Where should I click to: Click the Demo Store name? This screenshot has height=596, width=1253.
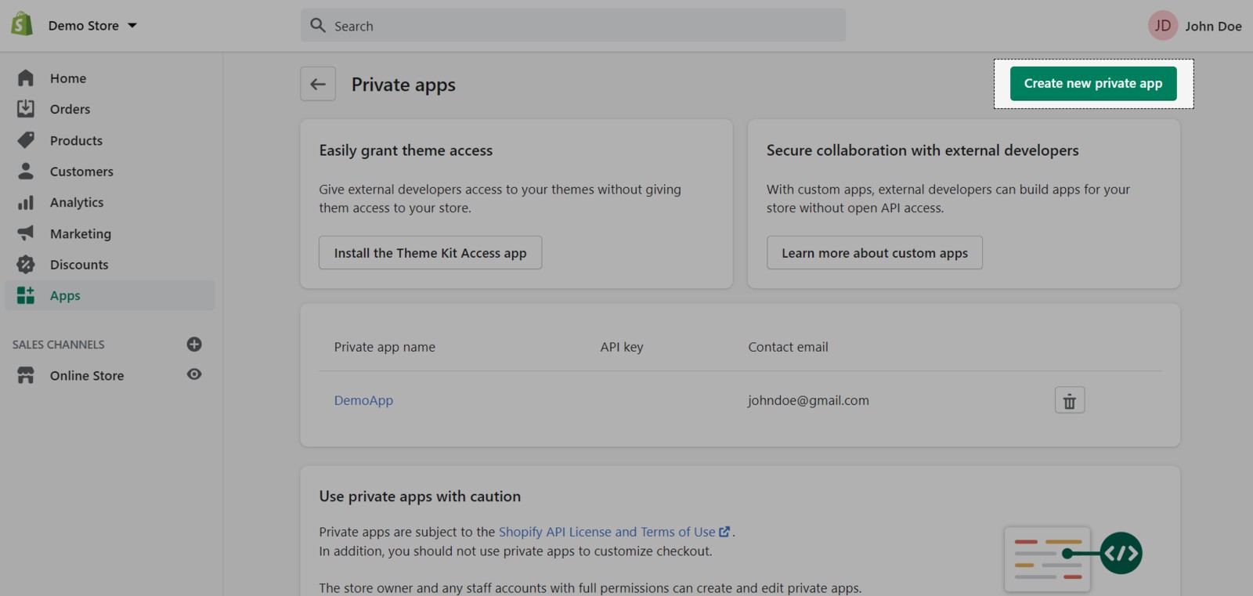tap(84, 26)
